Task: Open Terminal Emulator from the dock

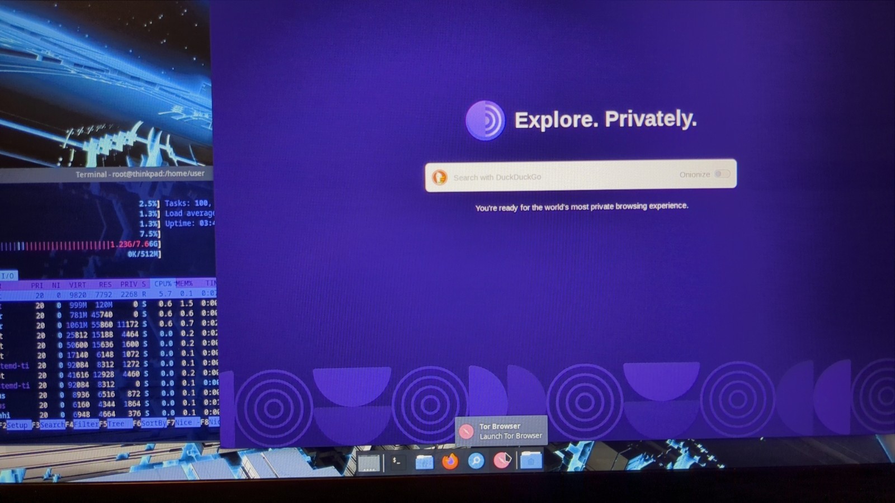Action: tap(398, 462)
